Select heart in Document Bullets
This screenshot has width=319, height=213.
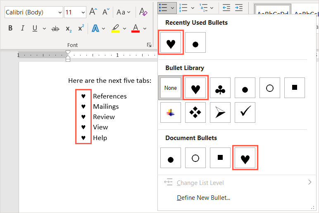pos(245,158)
